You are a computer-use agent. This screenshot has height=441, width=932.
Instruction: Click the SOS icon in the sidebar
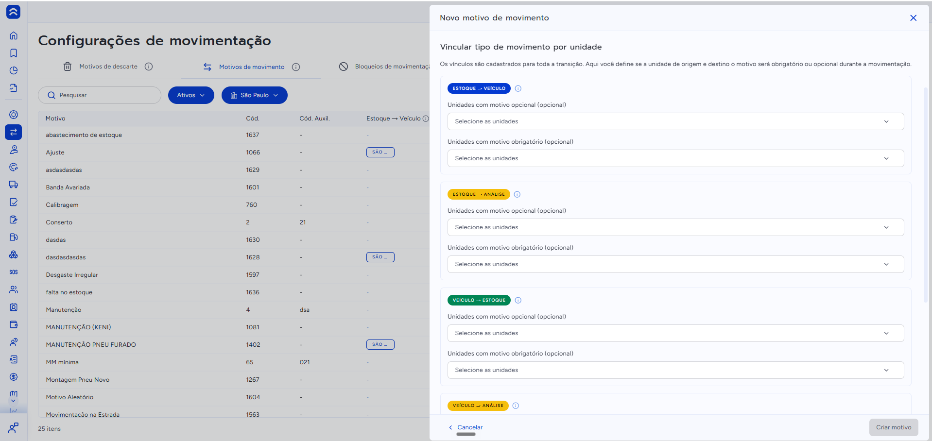pos(14,272)
